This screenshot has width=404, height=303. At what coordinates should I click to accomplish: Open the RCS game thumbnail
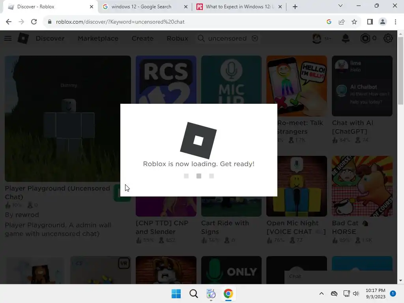tap(166, 80)
